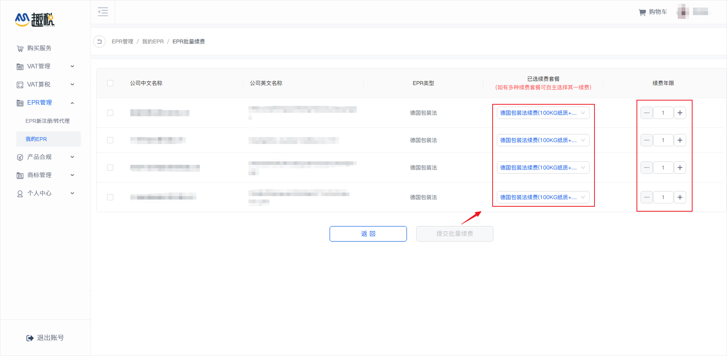Decrease renewal years in the second row
The height and width of the screenshot is (356, 727).
[647, 140]
